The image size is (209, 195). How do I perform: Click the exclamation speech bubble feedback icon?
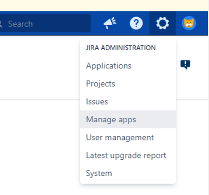[x=185, y=65]
